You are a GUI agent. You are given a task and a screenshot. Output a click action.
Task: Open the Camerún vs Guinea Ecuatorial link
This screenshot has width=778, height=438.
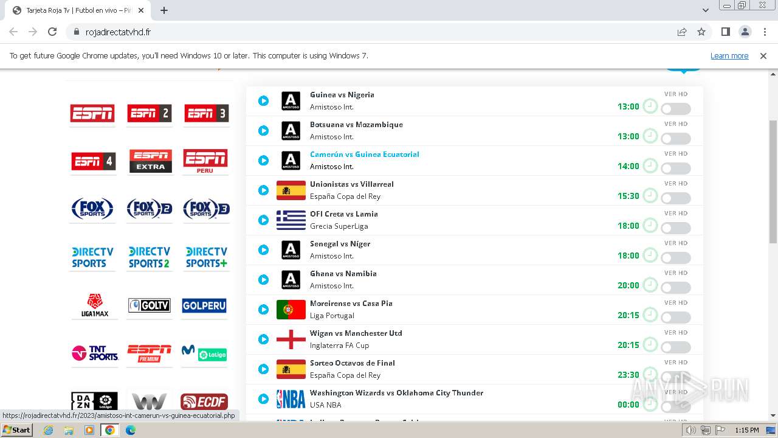(365, 155)
